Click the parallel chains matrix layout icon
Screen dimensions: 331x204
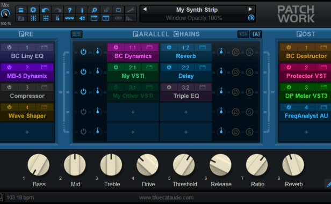click(x=76, y=34)
